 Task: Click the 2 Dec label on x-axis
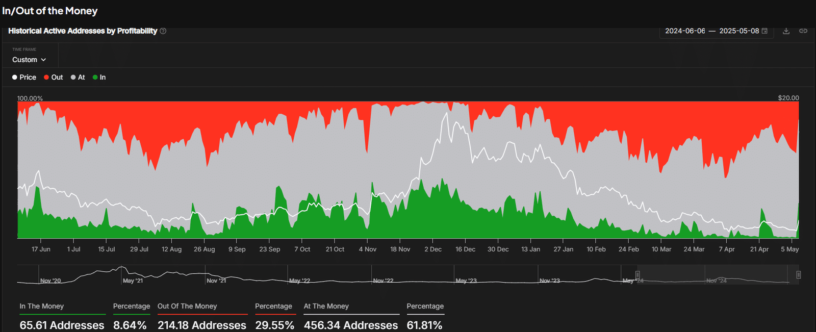pos(433,249)
